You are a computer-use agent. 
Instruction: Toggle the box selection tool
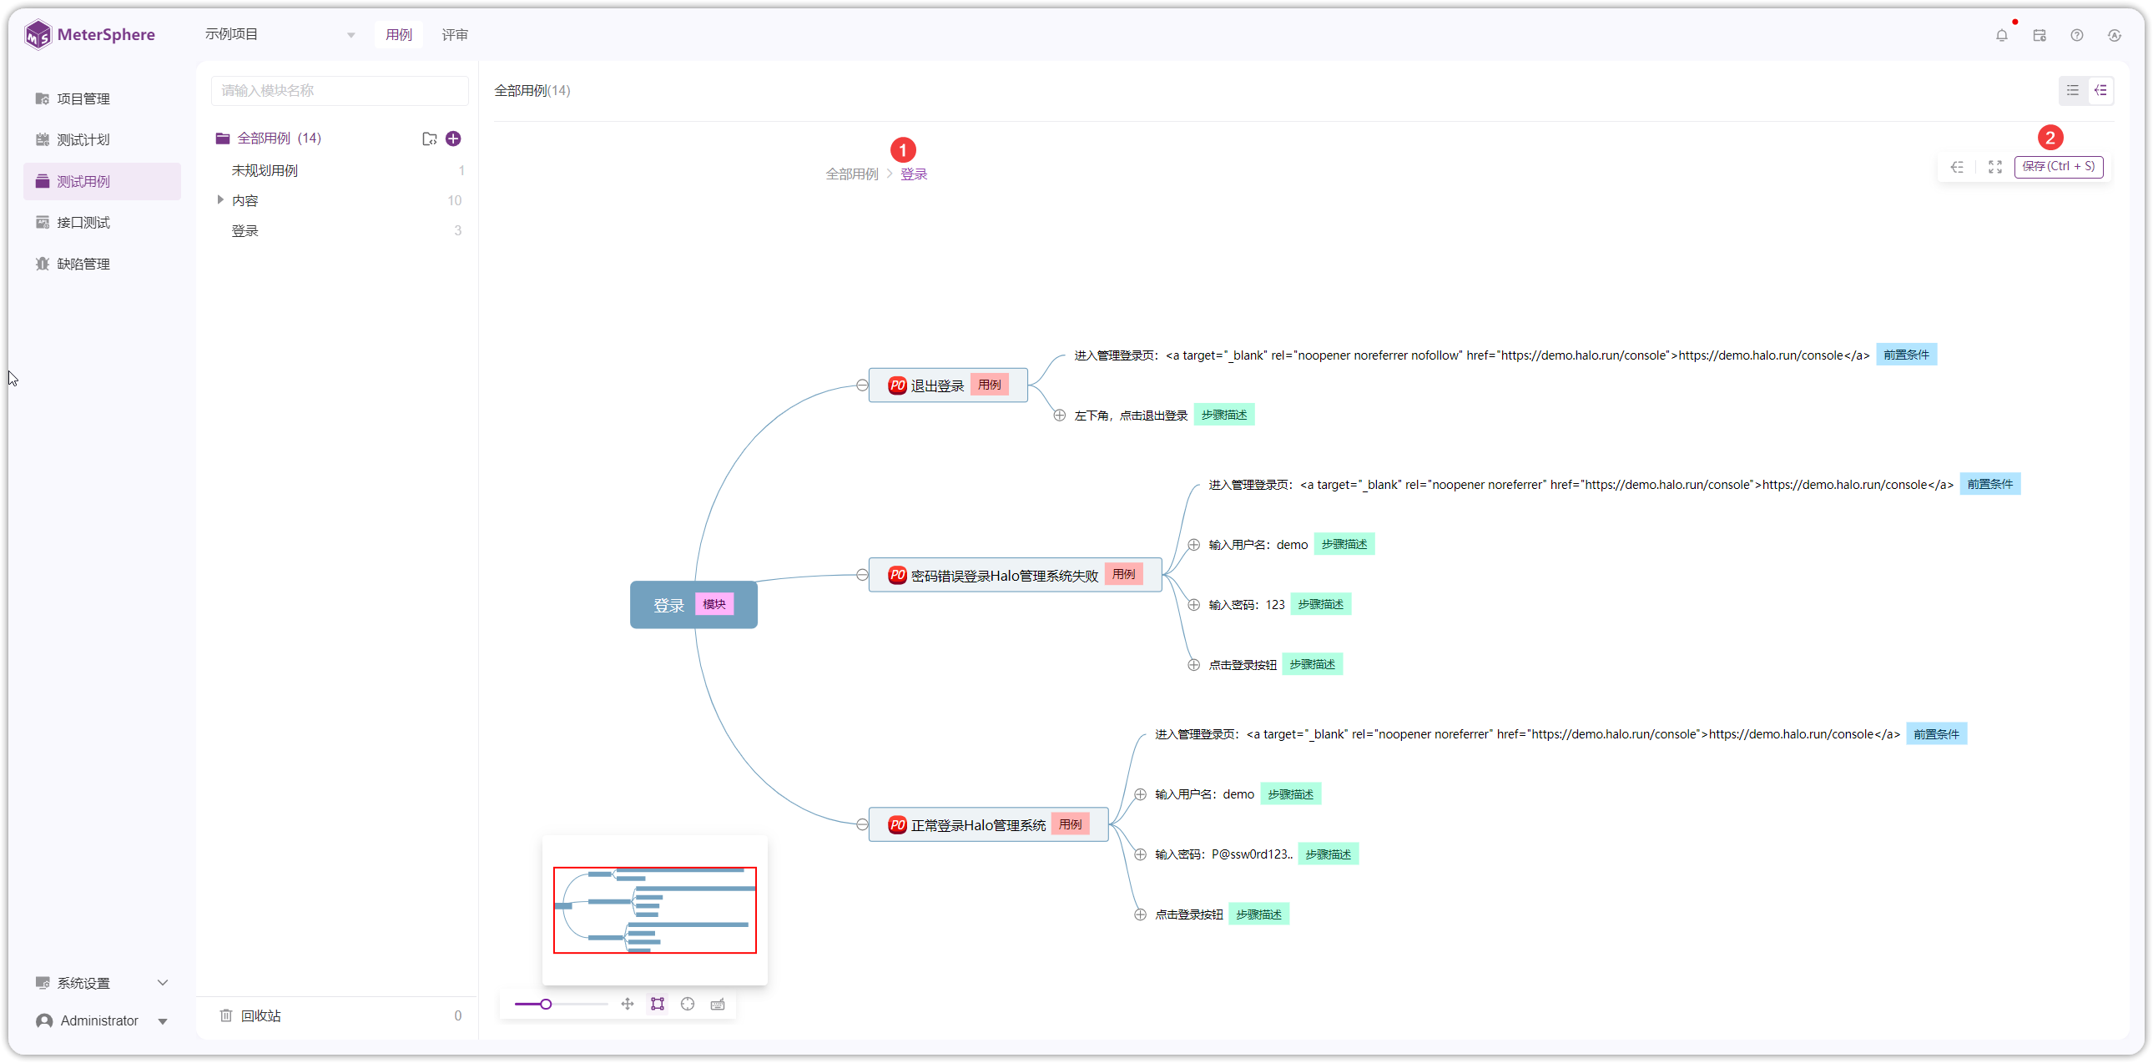658,1004
